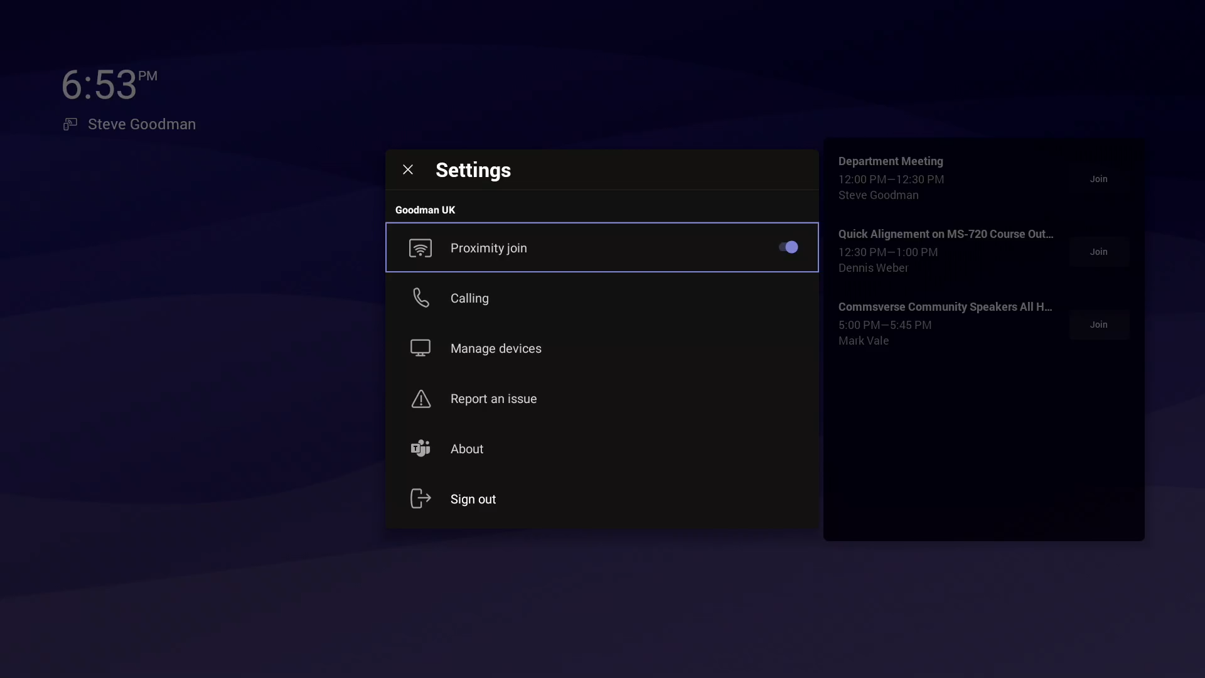This screenshot has height=678, width=1205.
Task: Open the About page
Action: coord(466,448)
